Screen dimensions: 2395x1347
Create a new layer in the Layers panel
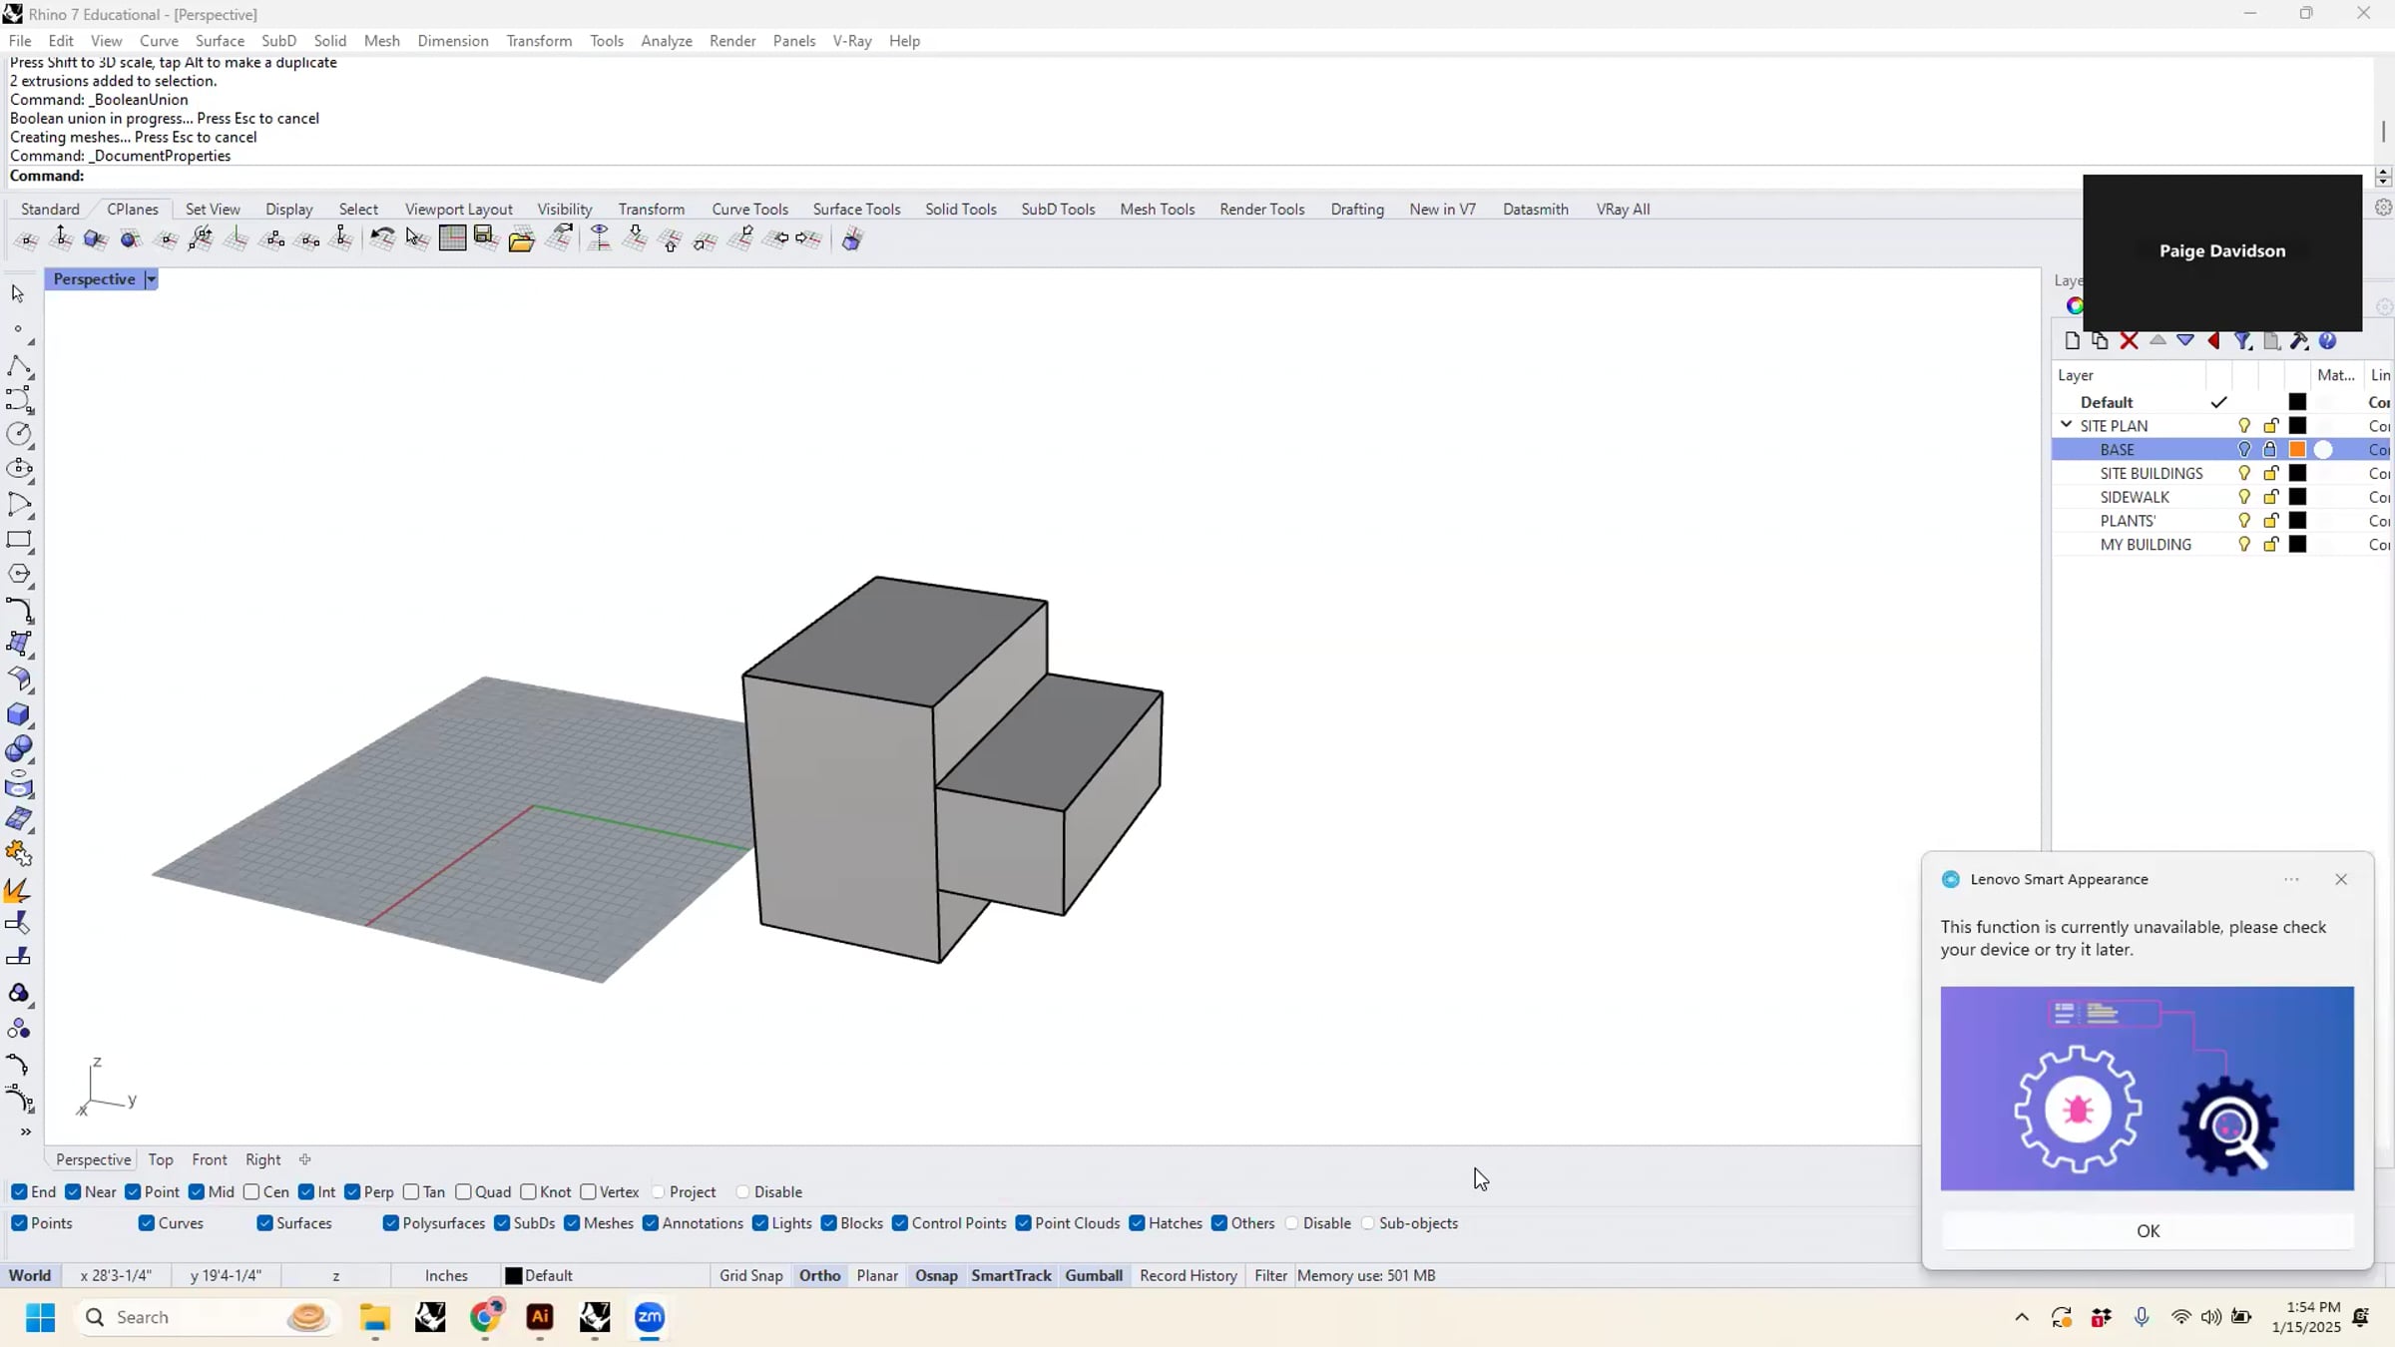click(2074, 341)
